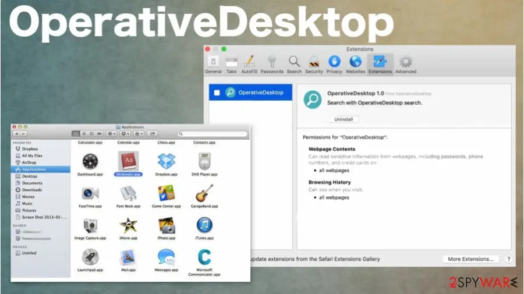Click the Calendar.app label in Finder

[128, 143]
